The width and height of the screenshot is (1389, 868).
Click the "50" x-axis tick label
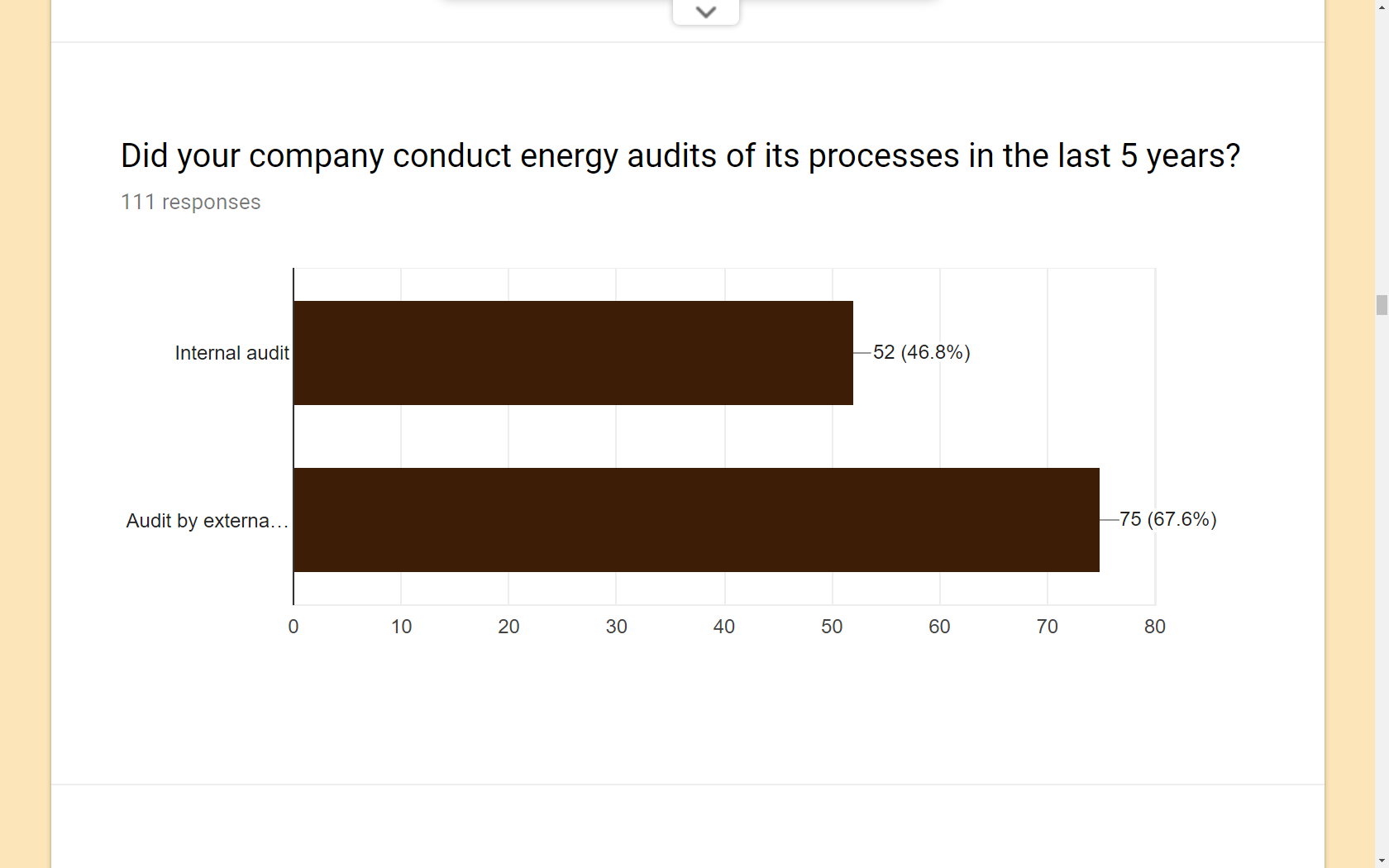(x=832, y=627)
